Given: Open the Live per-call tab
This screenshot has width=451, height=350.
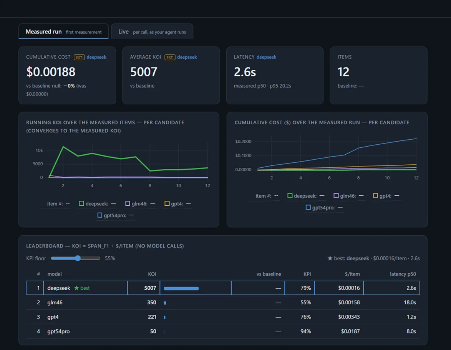Looking at the screenshot, I should (152, 31).
